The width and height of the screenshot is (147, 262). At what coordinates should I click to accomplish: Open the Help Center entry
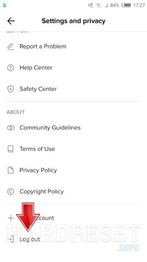[x=73, y=68]
